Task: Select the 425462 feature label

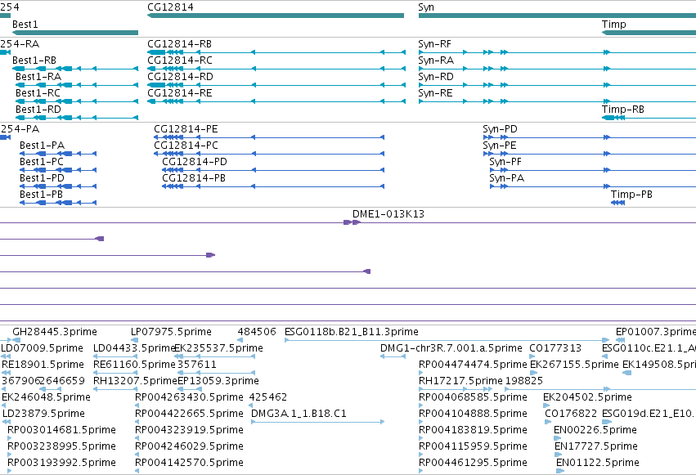Action: coord(268,397)
